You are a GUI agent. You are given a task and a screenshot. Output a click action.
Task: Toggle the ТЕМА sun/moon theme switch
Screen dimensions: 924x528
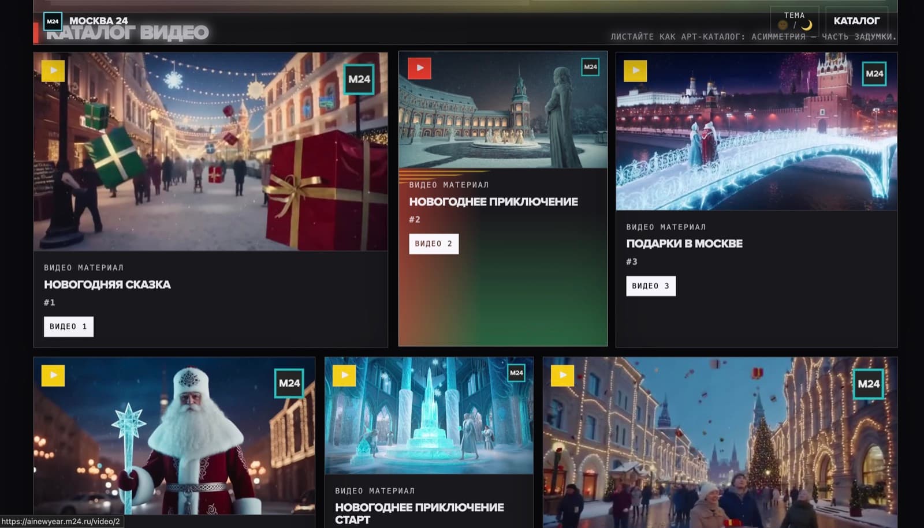[795, 21]
